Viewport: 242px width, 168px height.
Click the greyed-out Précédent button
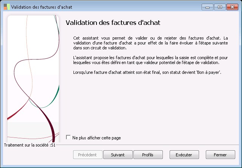pos(87,155)
